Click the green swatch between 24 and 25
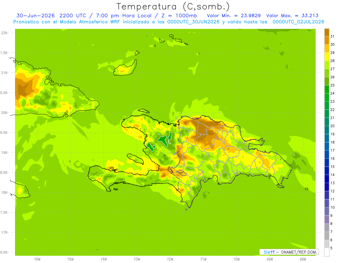 tap(327, 89)
